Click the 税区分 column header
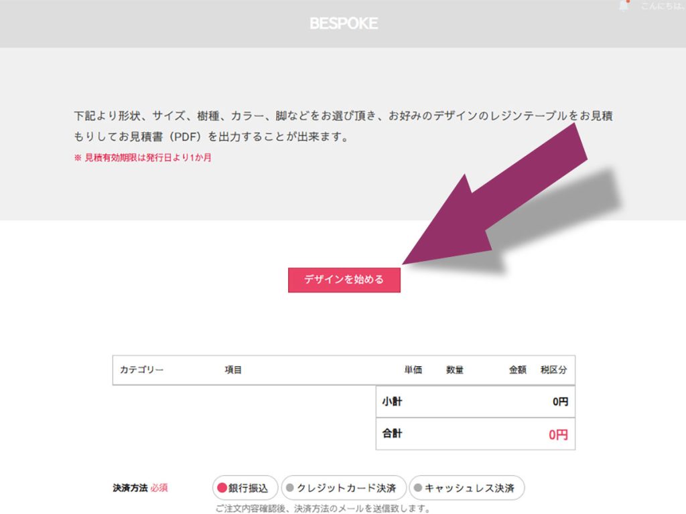The width and height of the screenshot is (686, 514). tap(553, 370)
